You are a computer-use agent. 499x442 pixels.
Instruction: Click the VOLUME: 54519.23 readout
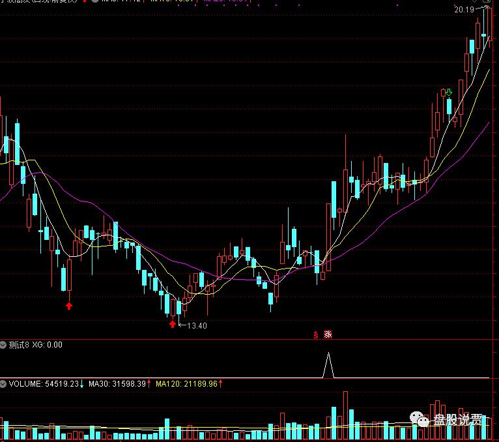(x=44, y=384)
